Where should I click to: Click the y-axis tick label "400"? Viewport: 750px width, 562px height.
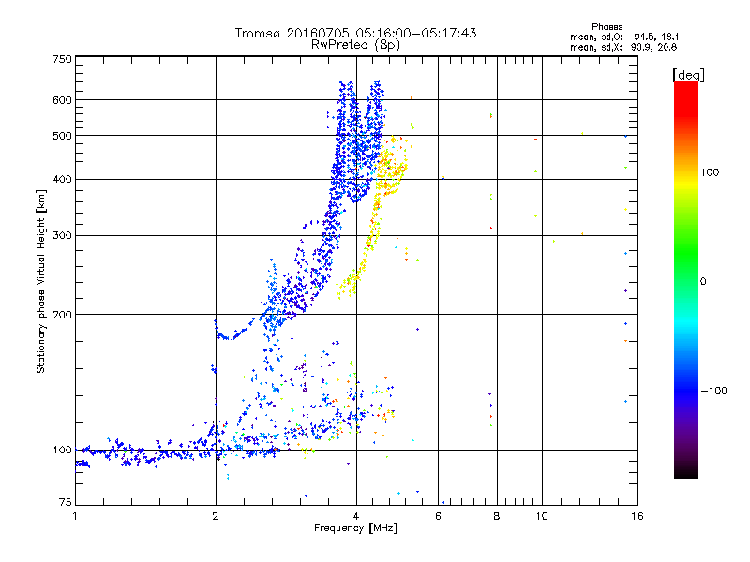click(62, 180)
